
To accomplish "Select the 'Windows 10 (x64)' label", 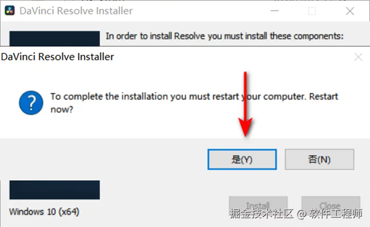I will (44, 212).
